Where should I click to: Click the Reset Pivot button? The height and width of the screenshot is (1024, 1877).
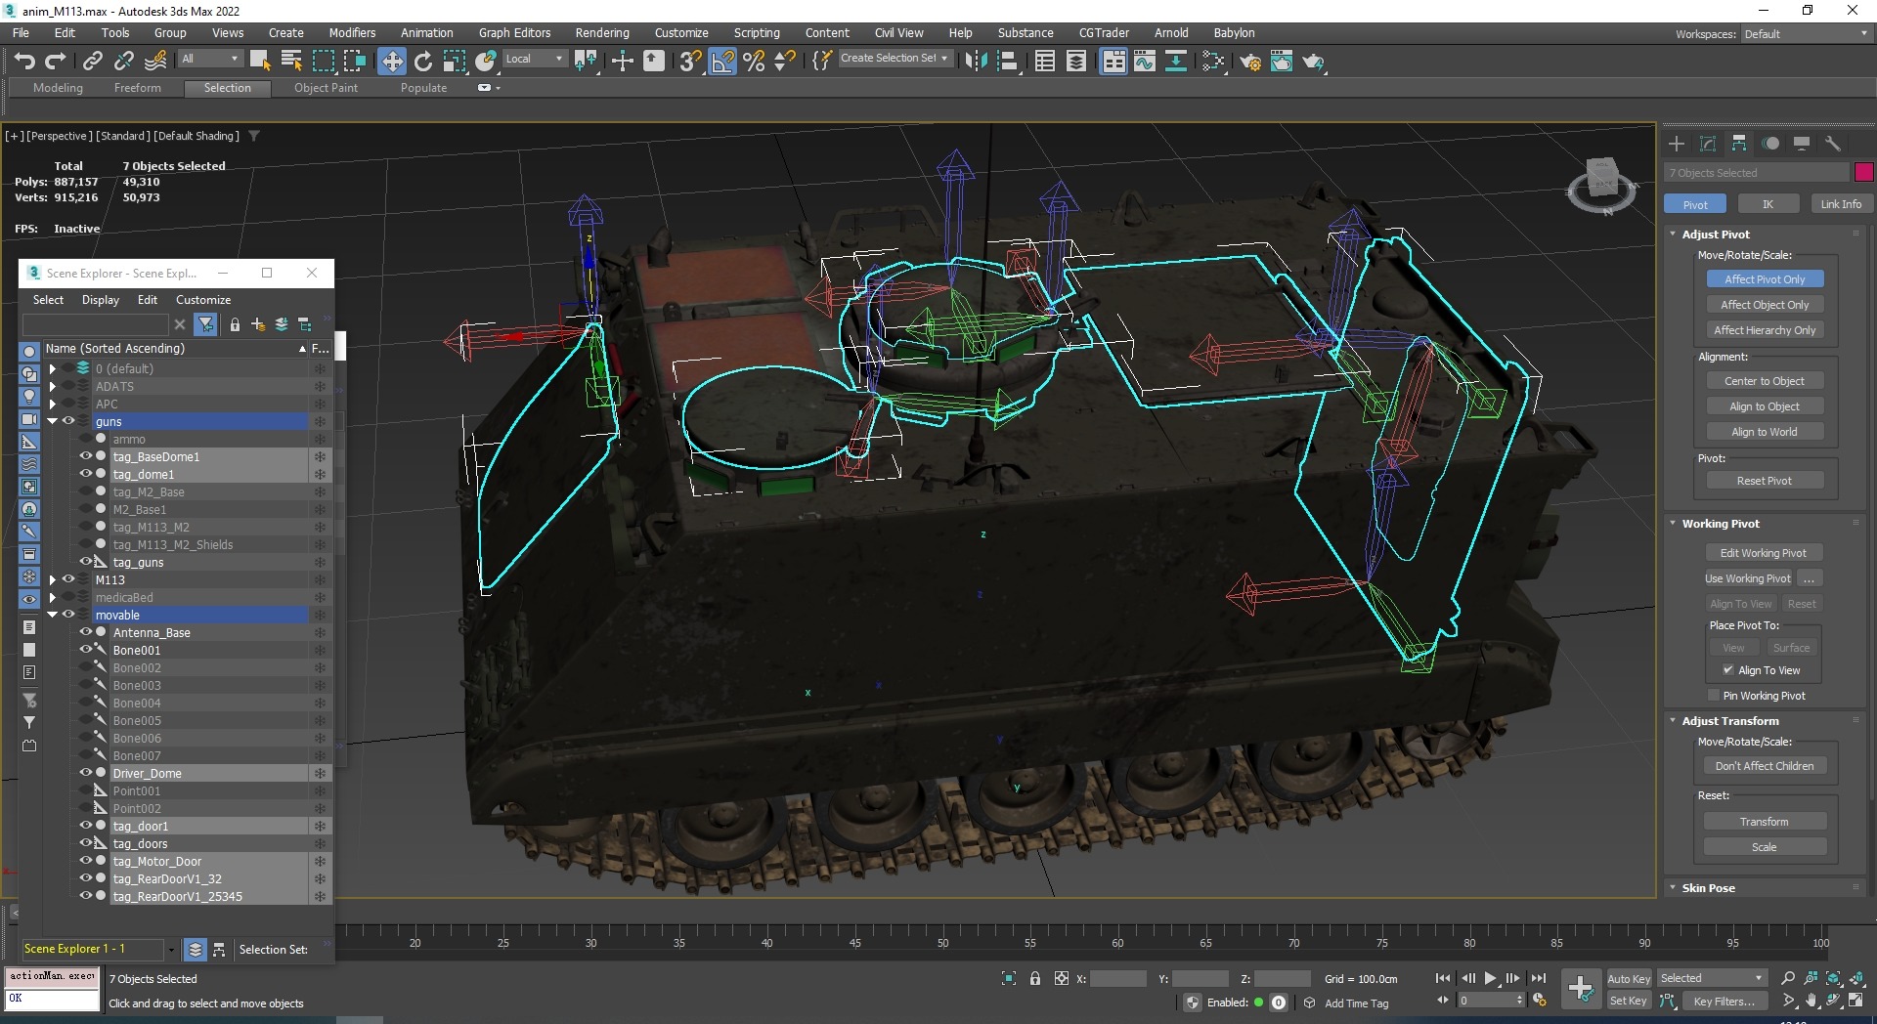click(x=1765, y=481)
